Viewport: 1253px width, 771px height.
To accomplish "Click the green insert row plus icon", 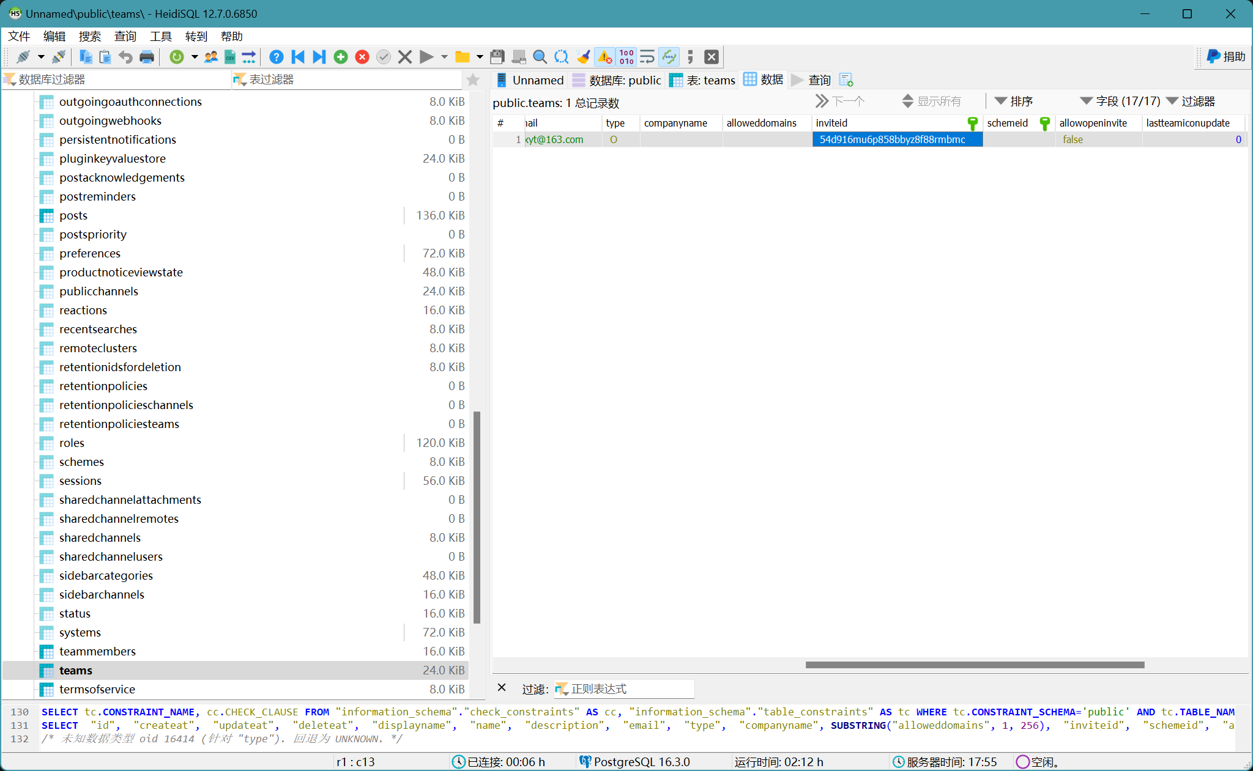I will [x=341, y=57].
